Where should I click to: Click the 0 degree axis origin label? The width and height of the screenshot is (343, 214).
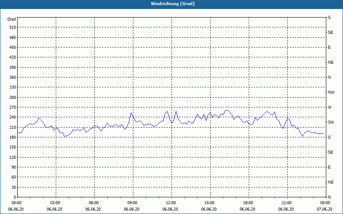click(15, 197)
